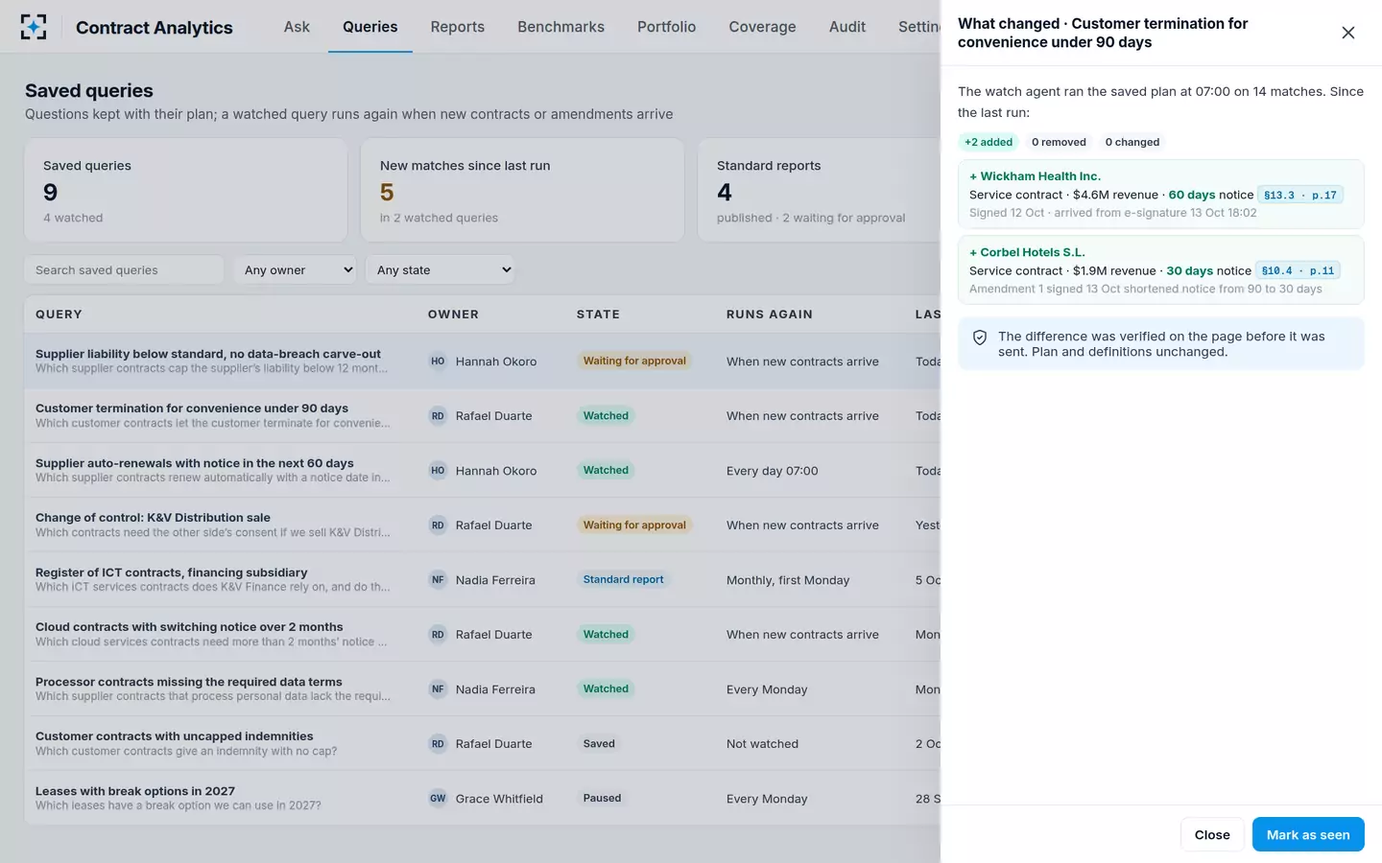Click the OWNER column header
Image resolution: width=1382 pixels, height=863 pixels.
coord(453,315)
